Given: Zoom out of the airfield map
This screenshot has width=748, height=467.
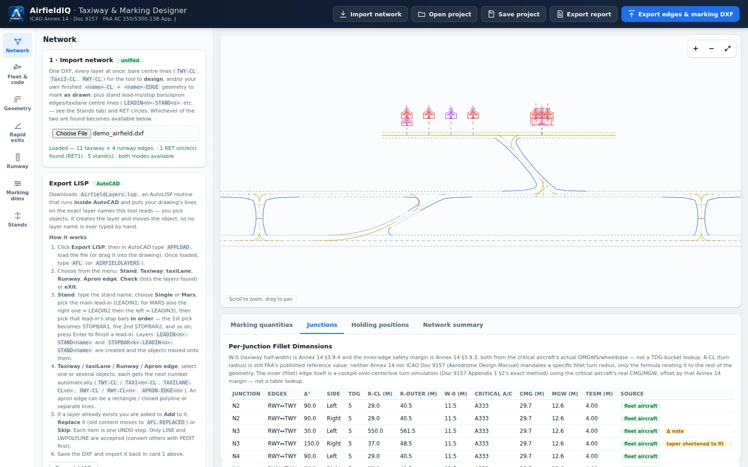Looking at the screenshot, I should [712, 49].
